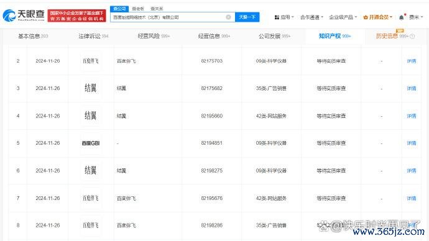Image resolution: width=429 pixels, height=241 pixels.
Task: Click 百度伴飞 trademark image in row 2
Action: click(91, 61)
